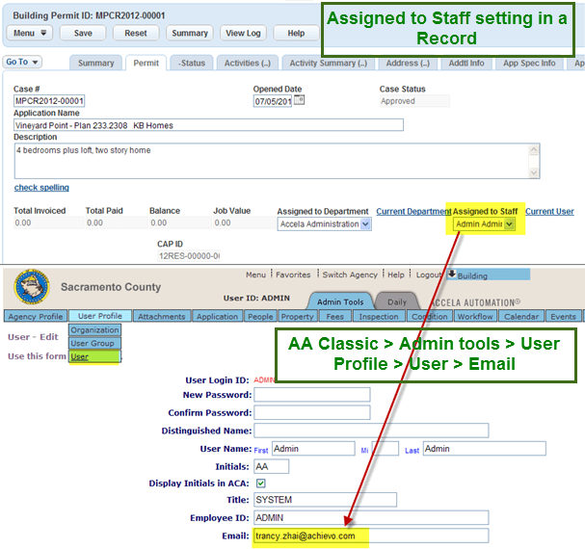This screenshot has height=549, width=585.
Task: Click the Application Name text field
Action: [208, 125]
